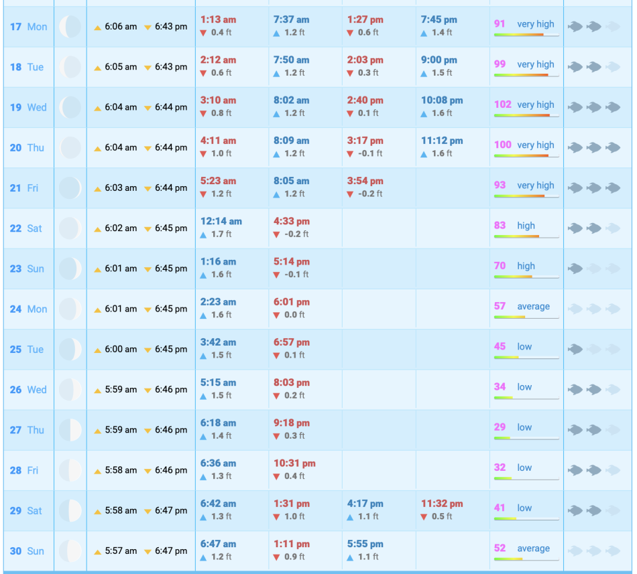This screenshot has width=637, height=574.
Task: Click the sunset arrow icon for 30 Sun
Action: [x=148, y=552]
